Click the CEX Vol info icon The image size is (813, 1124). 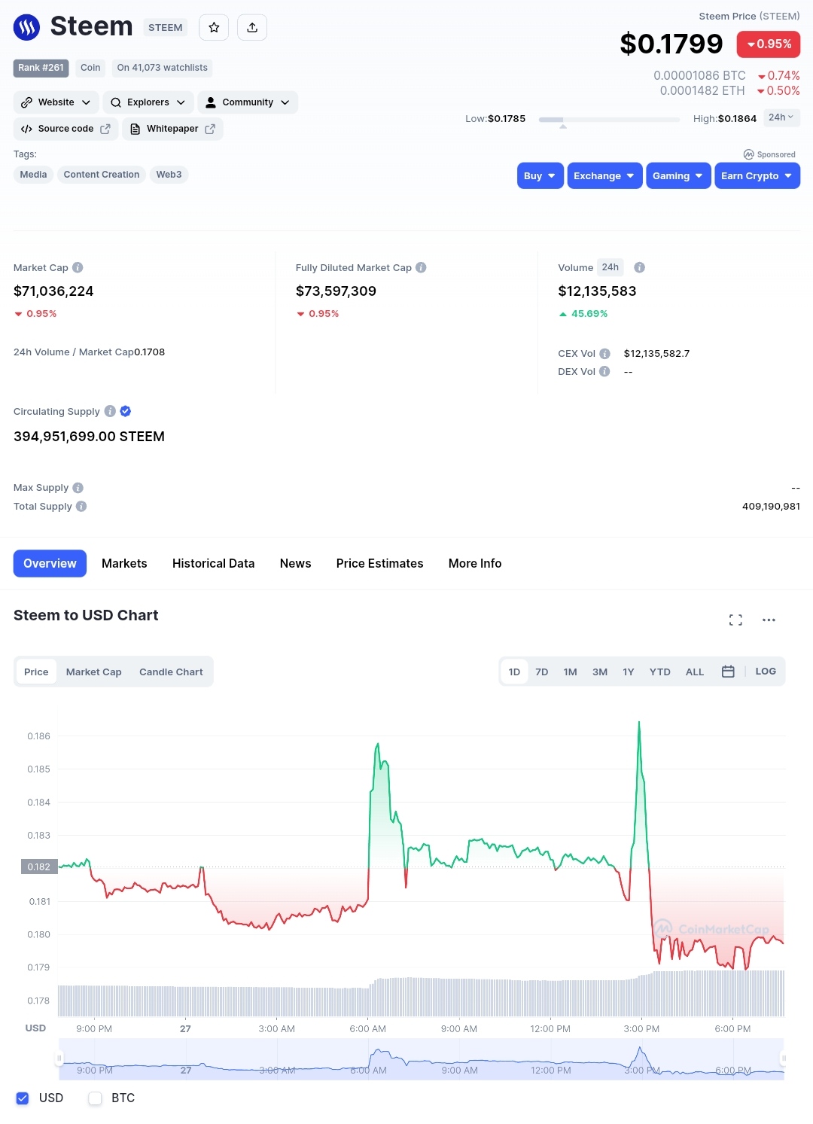point(604,353)
